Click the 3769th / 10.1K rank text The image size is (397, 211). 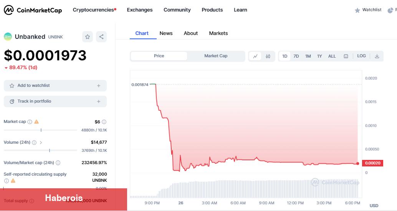tap(94, 150)
